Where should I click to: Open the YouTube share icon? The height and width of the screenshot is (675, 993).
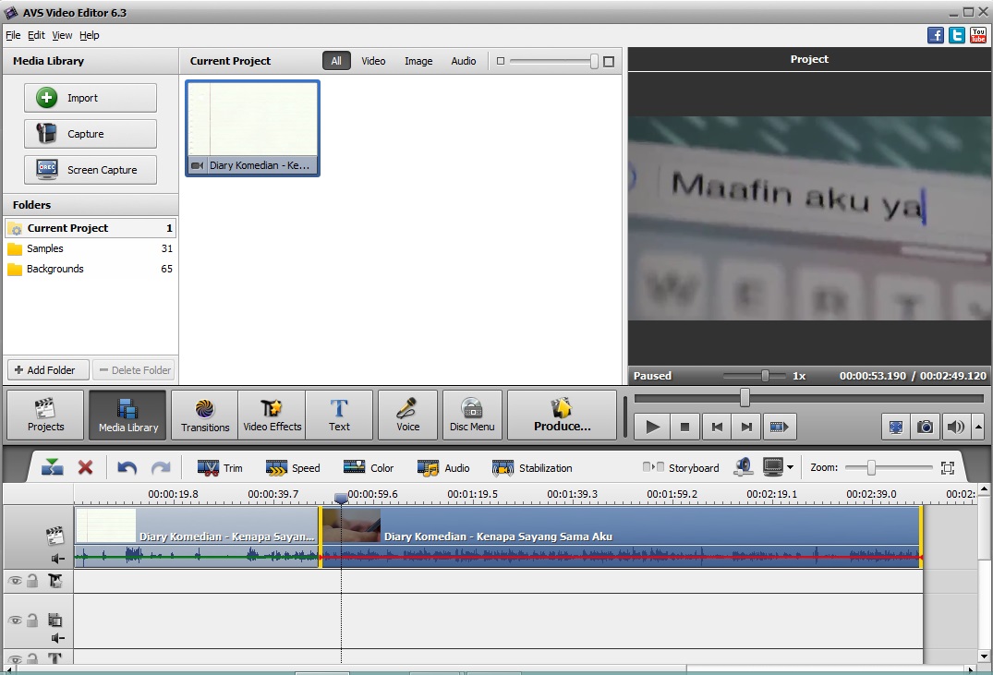click(978, 35)
